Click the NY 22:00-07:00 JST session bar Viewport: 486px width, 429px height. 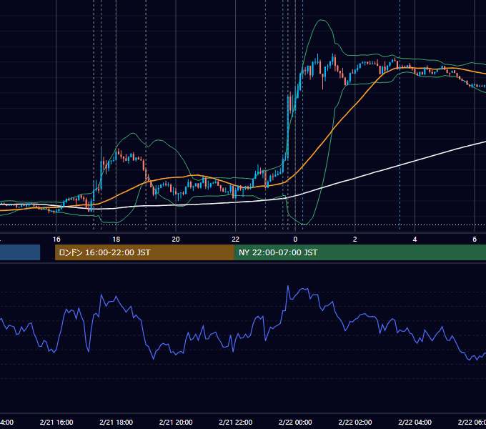click(x=359, y=252)
